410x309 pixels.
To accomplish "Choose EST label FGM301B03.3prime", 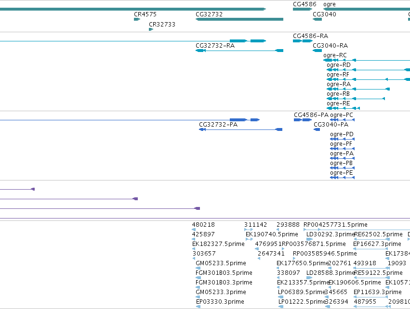I will click(x=224, y=283).
